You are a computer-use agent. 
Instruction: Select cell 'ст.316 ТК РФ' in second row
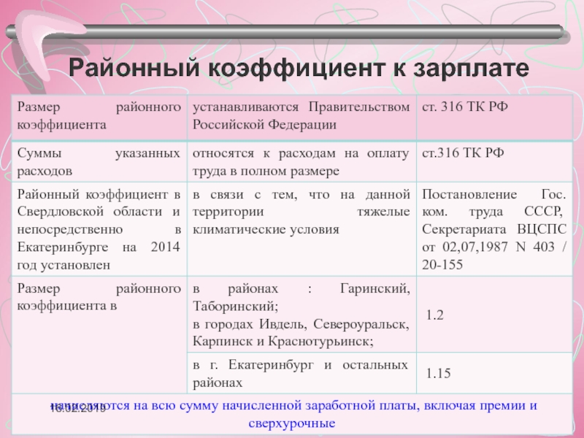(x=494, y=161)
